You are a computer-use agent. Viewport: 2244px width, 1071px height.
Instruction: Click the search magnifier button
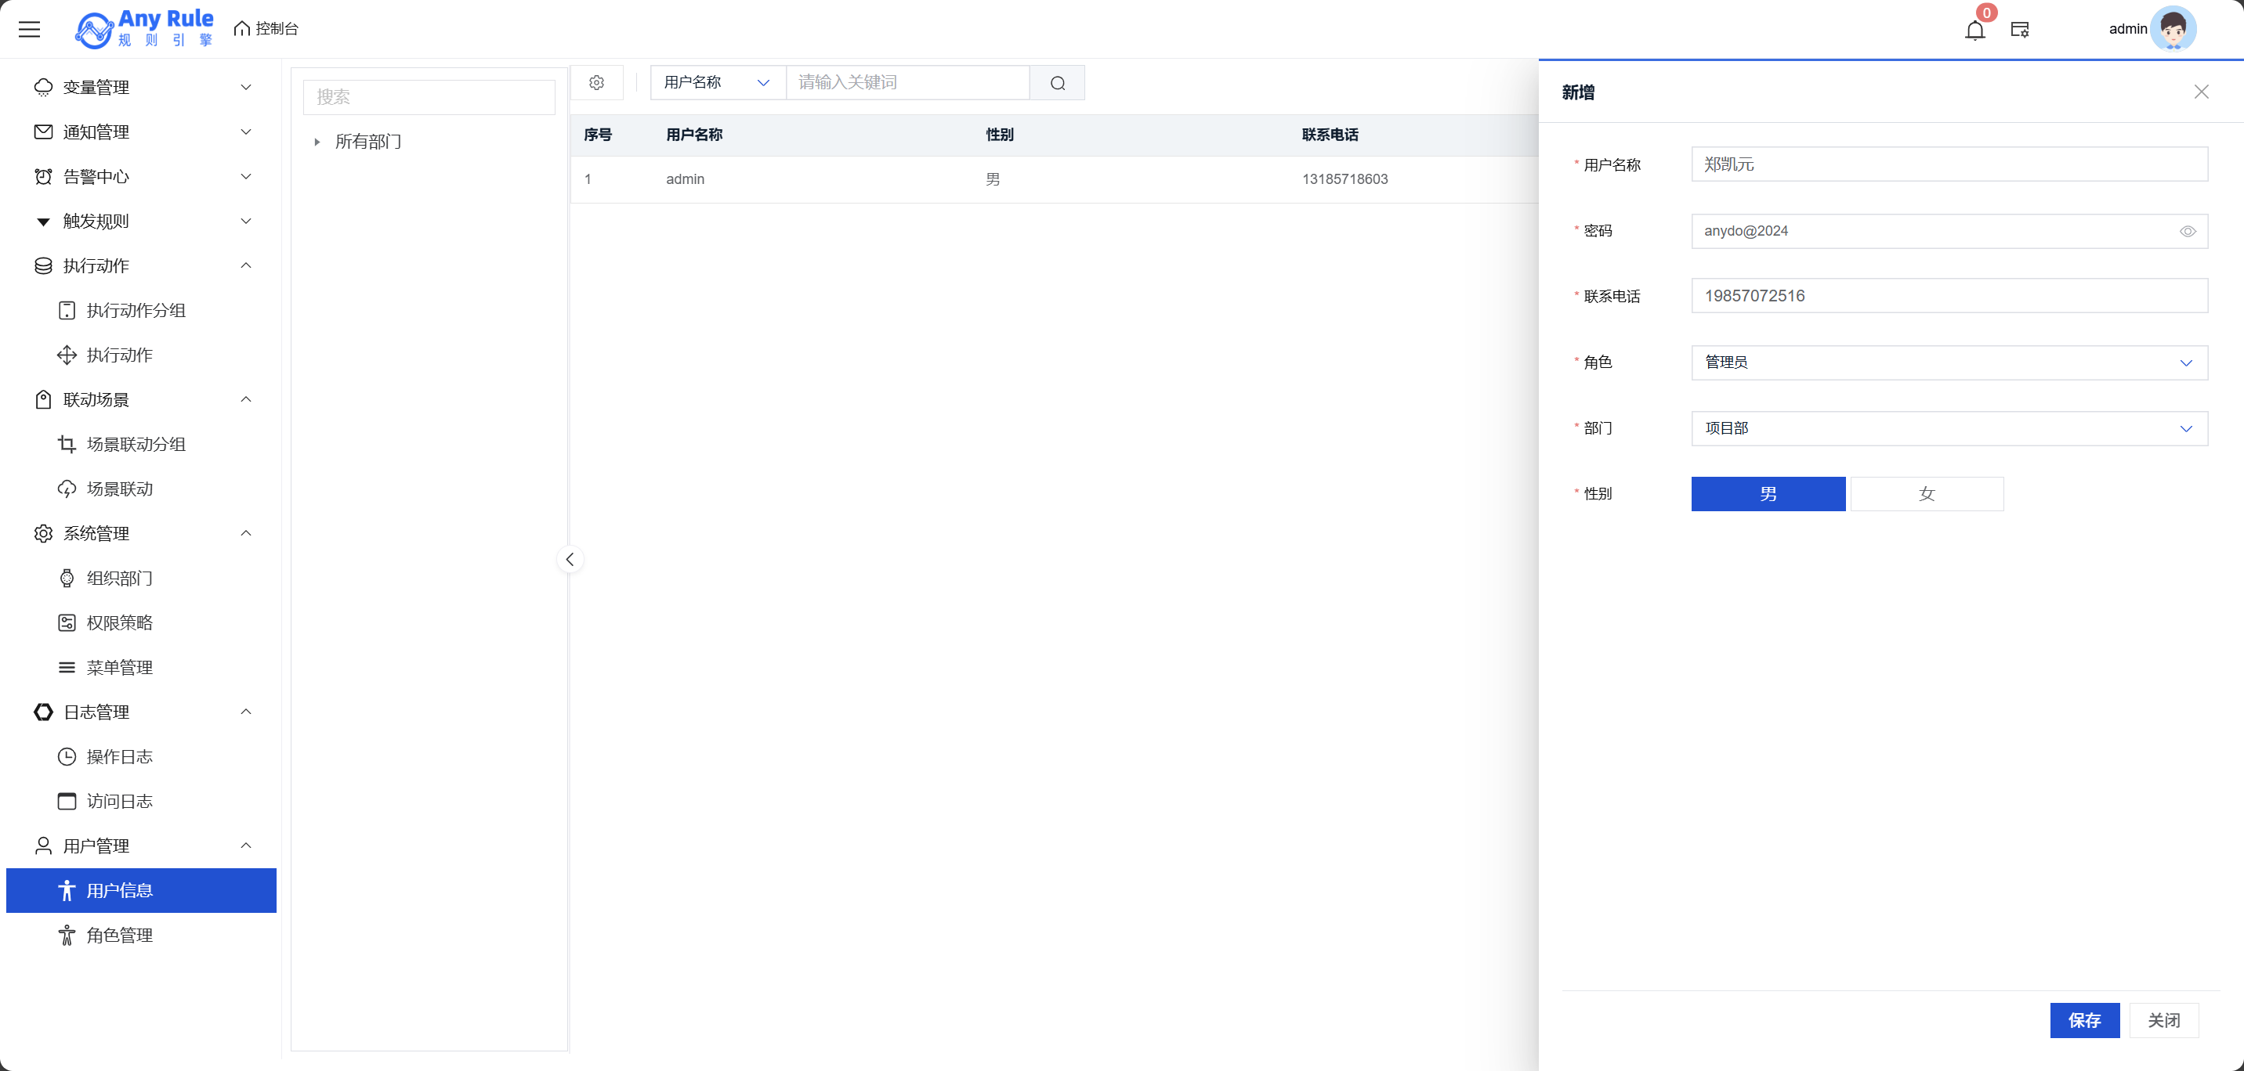click(1058, 83)
